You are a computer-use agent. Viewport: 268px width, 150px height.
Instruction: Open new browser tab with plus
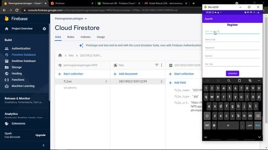click(193, 3)
